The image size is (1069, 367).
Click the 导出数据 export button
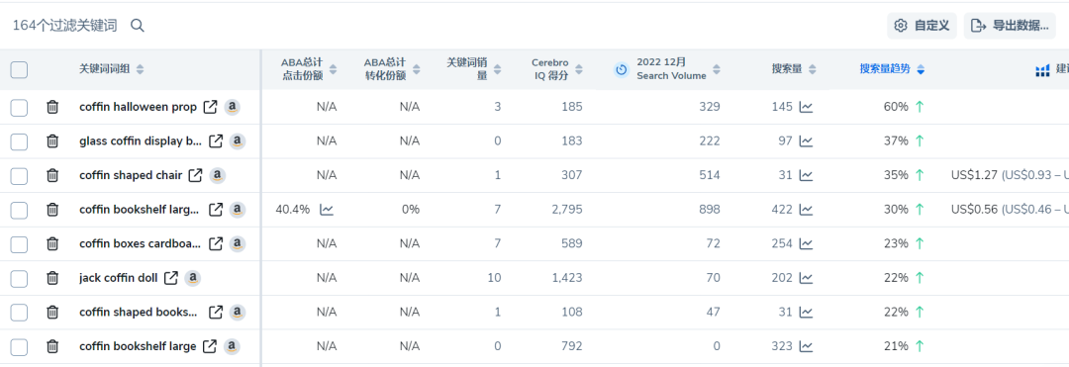pos(1010,26)
